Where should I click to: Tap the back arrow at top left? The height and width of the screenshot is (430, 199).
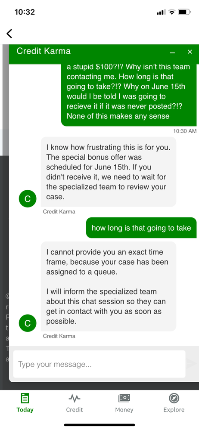(x=9, y=34)
